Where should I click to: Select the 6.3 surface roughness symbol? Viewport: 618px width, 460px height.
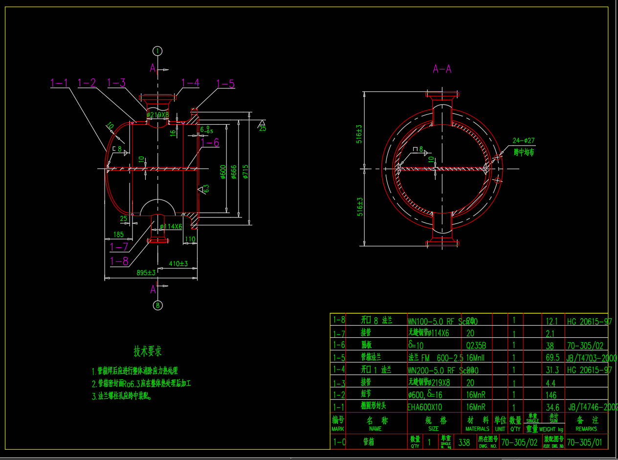point(205,188)
